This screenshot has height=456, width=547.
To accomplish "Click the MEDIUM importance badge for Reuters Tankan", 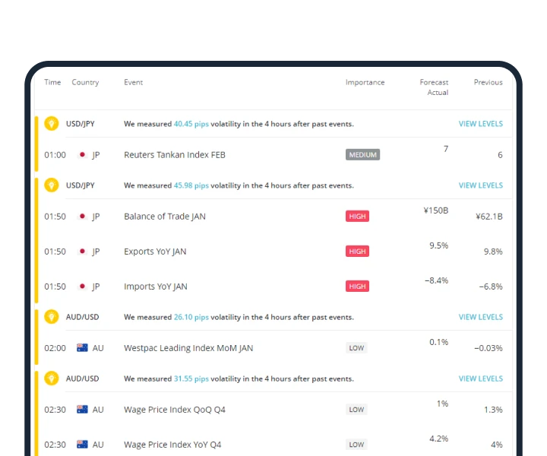I will (x=362, y=155).
